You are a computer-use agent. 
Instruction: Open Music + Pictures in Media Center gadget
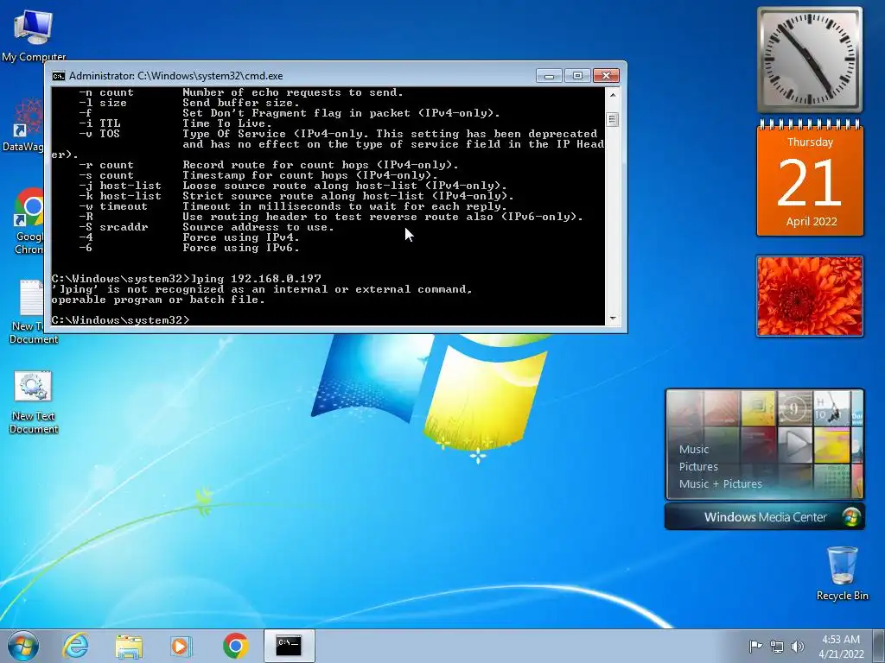pos(720,483)
